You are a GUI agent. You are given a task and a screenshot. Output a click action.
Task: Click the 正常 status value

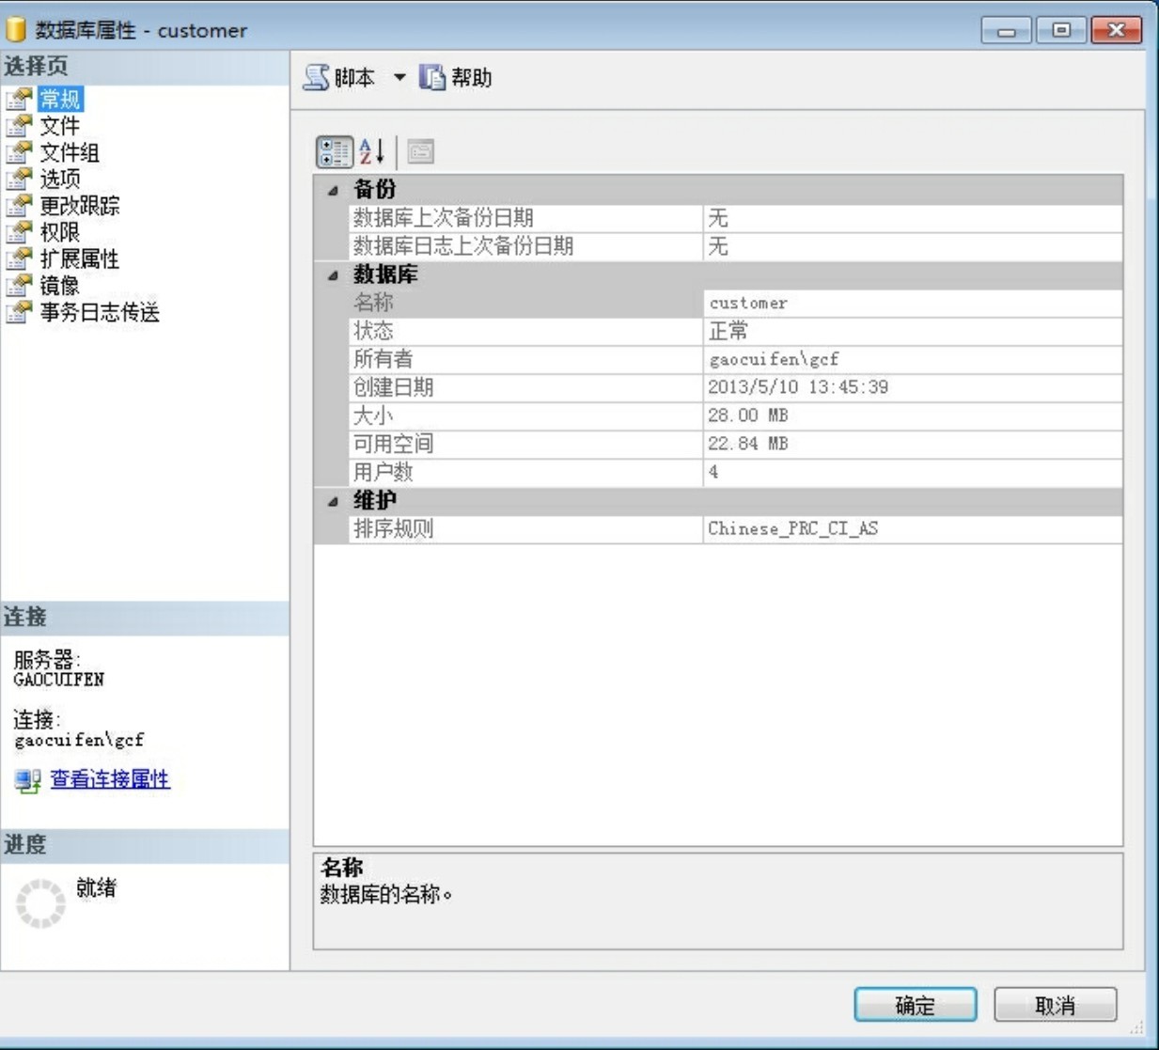[728, 331]
